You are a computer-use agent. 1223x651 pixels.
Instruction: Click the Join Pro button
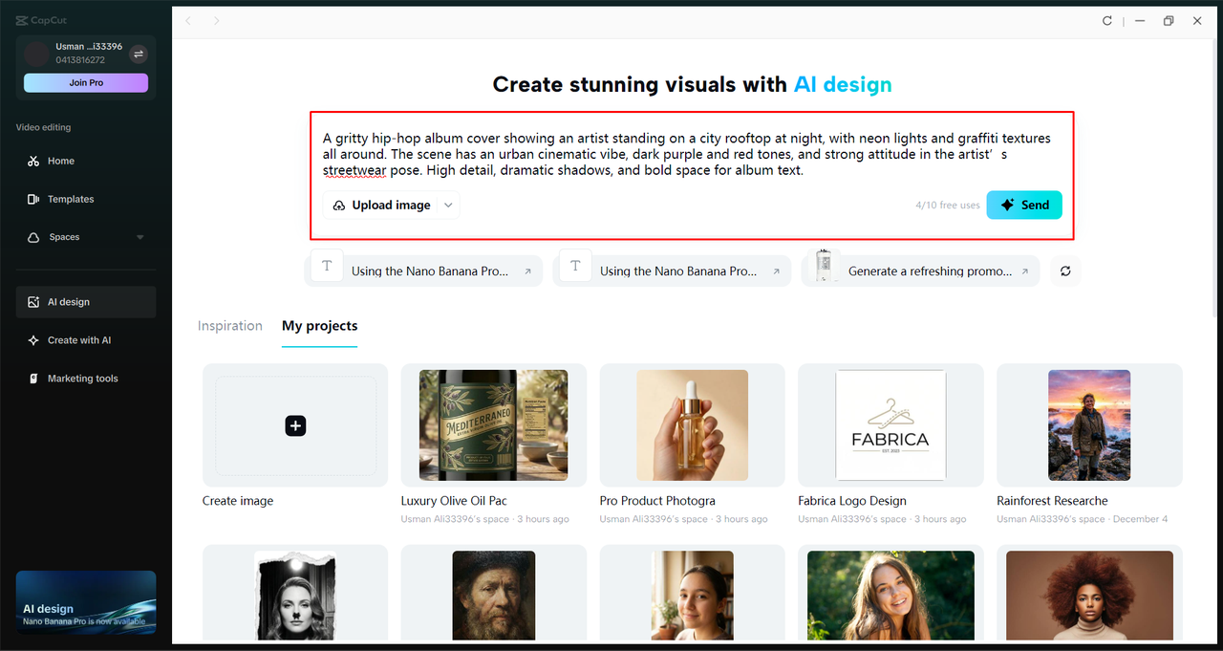[85, 82]
